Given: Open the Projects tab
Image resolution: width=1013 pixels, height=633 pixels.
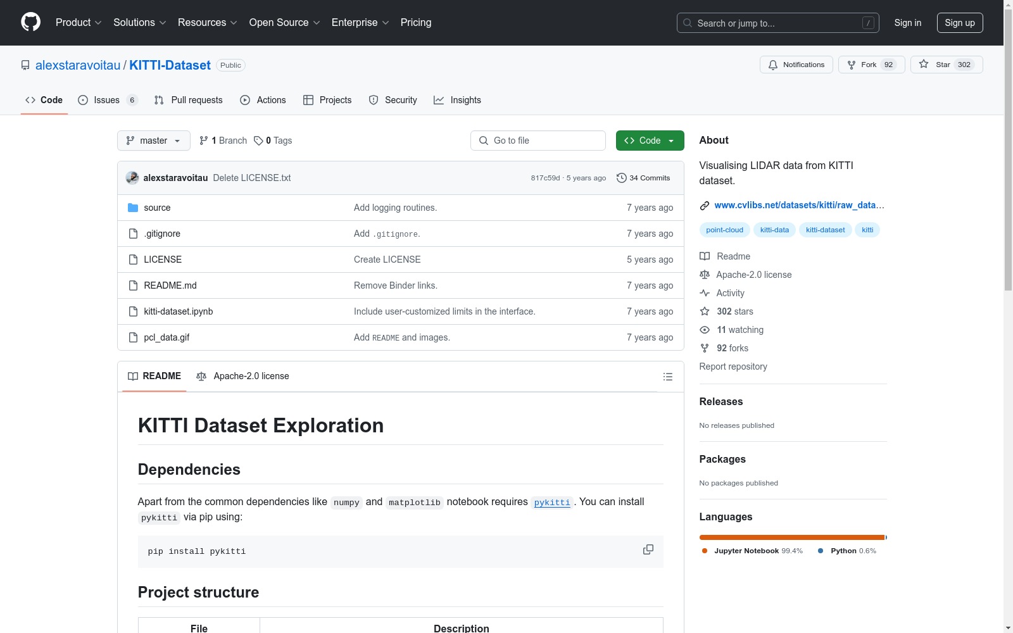Looking at the screenshot, I should 327,100.
